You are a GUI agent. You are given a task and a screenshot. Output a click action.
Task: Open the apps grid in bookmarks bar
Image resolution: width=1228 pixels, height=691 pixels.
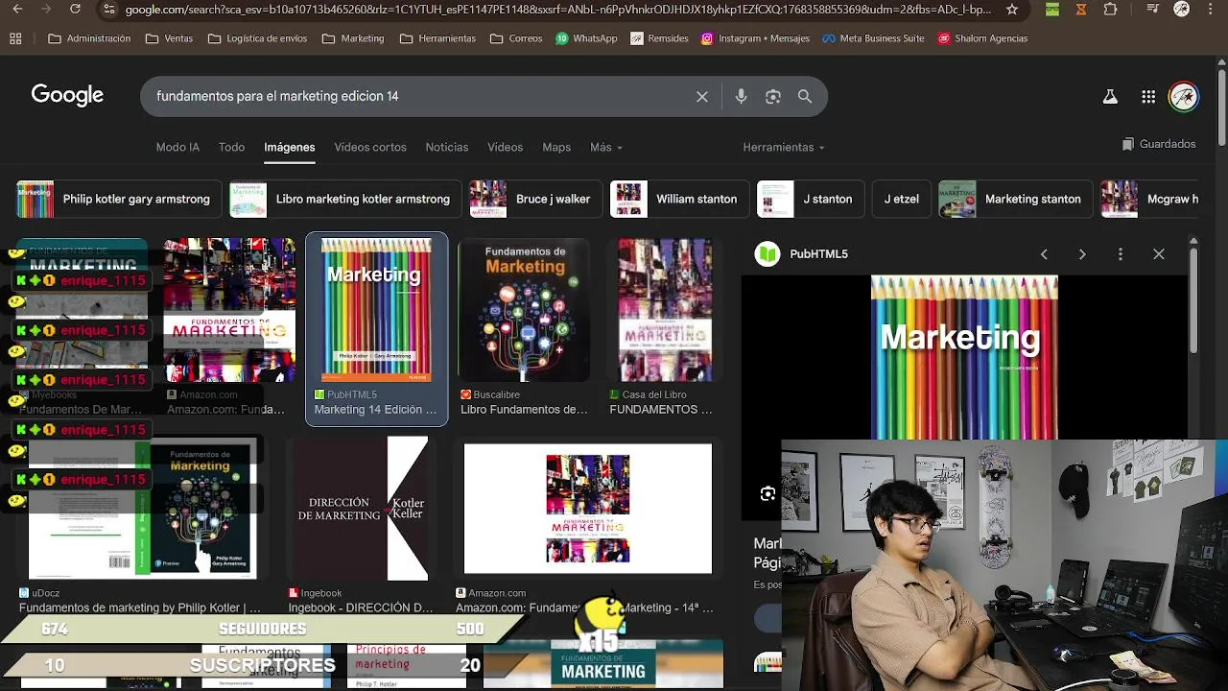(15, 38)
